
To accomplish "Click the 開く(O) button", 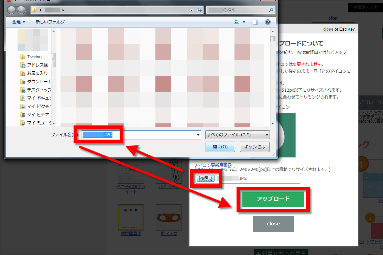I will (x=220, y=146).
